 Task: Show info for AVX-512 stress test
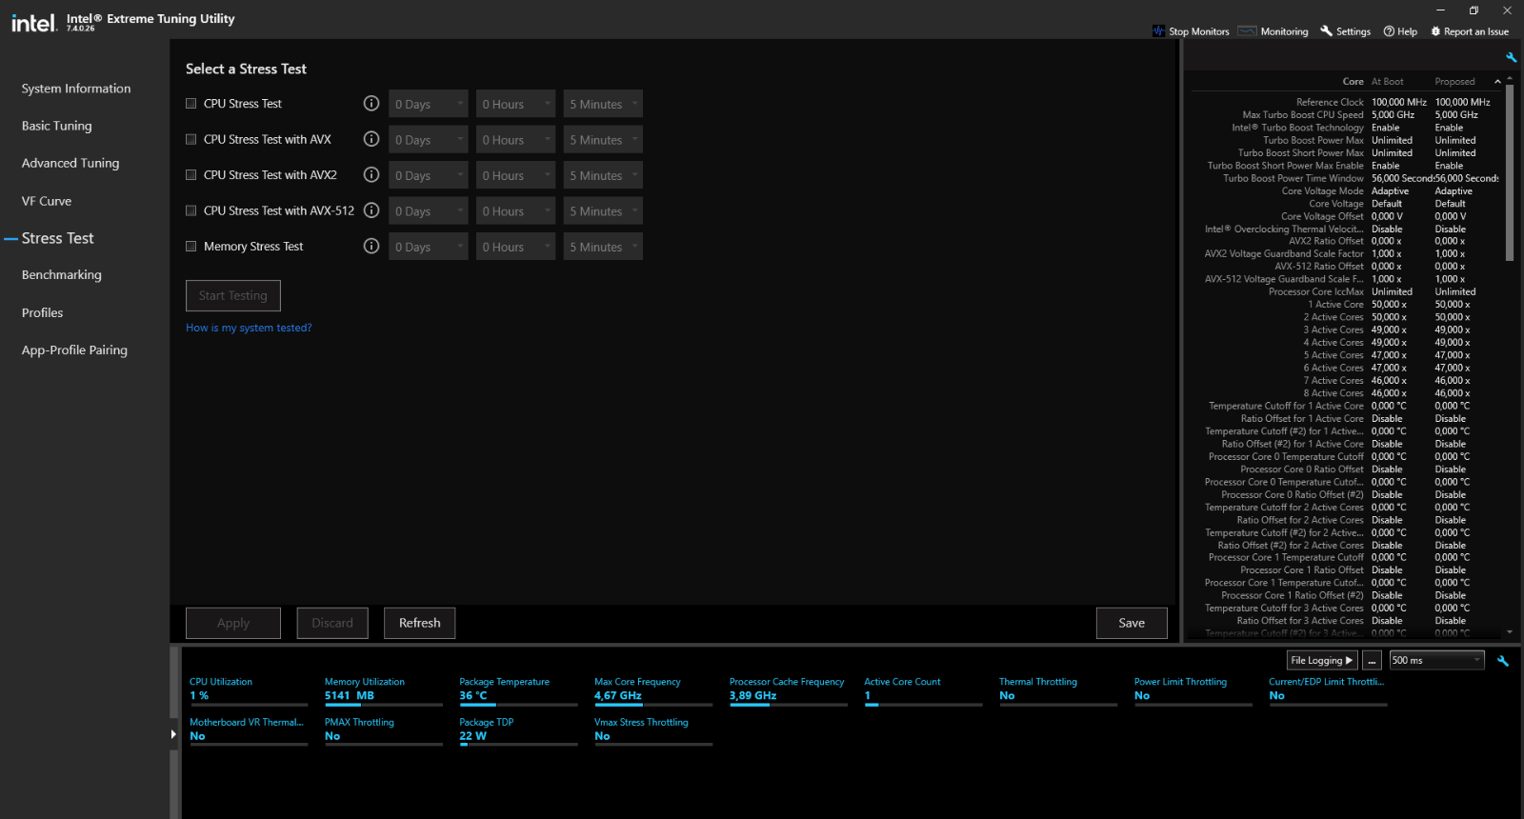pyautogui.click(x=371, y=210)
